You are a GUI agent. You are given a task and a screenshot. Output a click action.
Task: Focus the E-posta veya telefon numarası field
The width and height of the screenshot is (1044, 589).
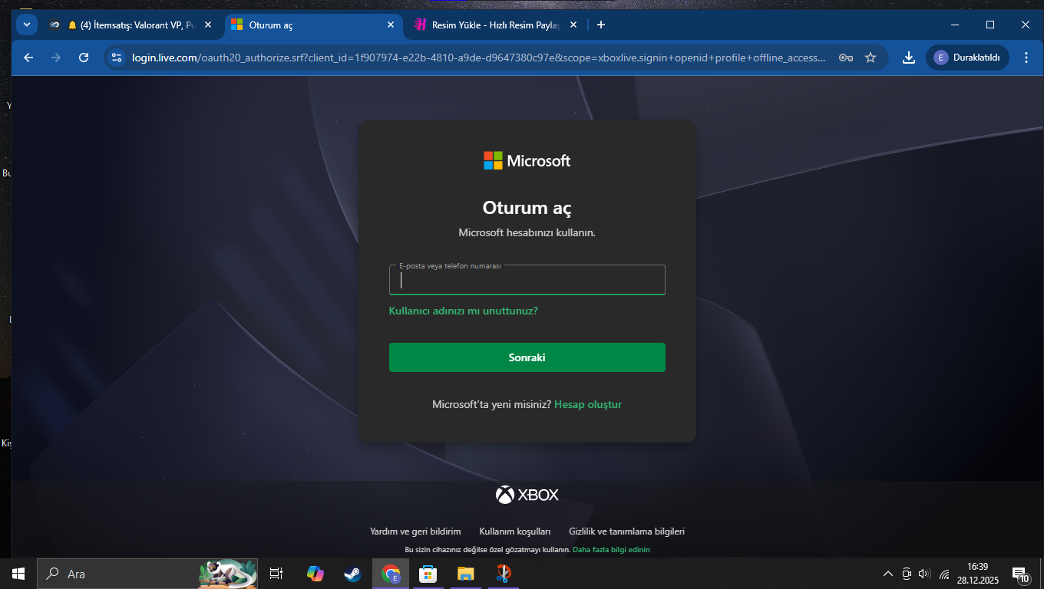(x=527, y=280)
